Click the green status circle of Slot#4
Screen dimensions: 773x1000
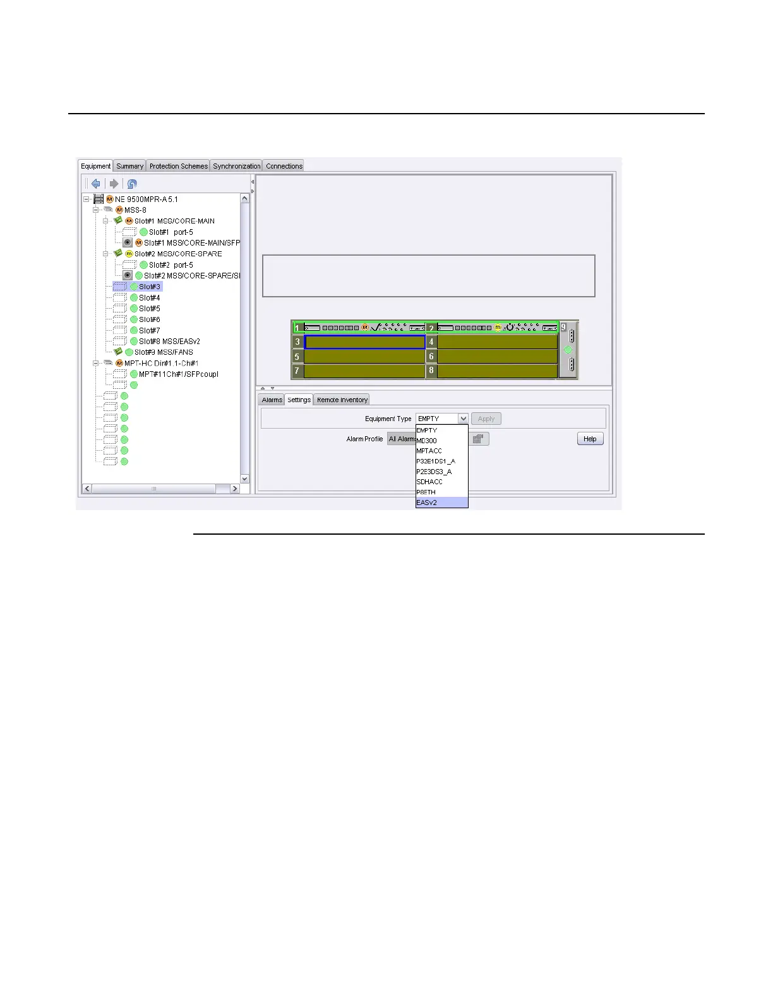pyautogui.click(x=134, y=297)
